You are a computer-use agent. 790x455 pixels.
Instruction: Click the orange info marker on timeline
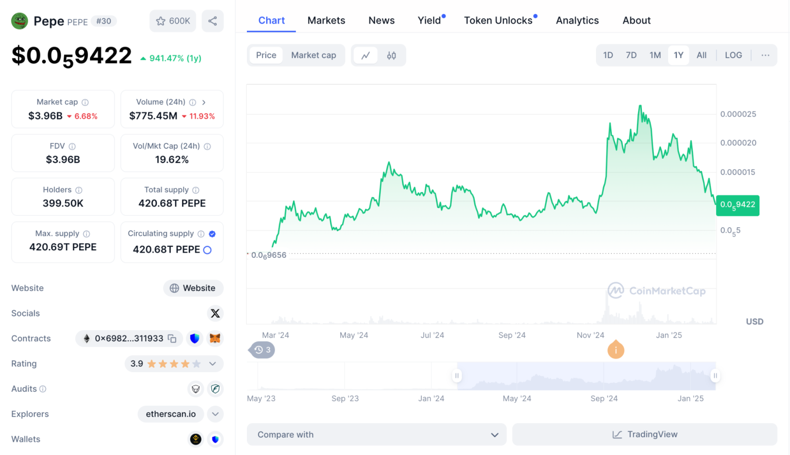(x=616, y=350)
